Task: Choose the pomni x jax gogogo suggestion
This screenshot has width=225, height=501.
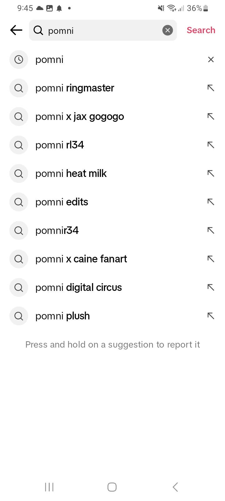Action: [80, 116]
